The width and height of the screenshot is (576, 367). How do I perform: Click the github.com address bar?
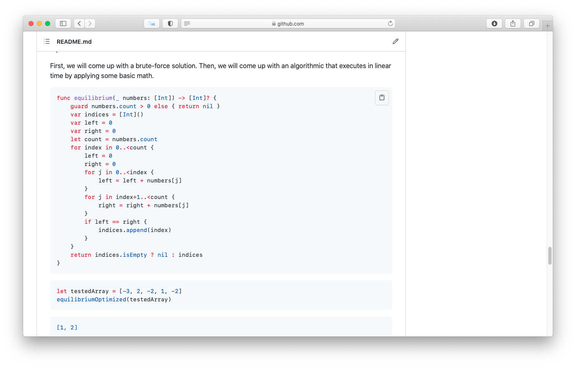click(x=288, y=24)
